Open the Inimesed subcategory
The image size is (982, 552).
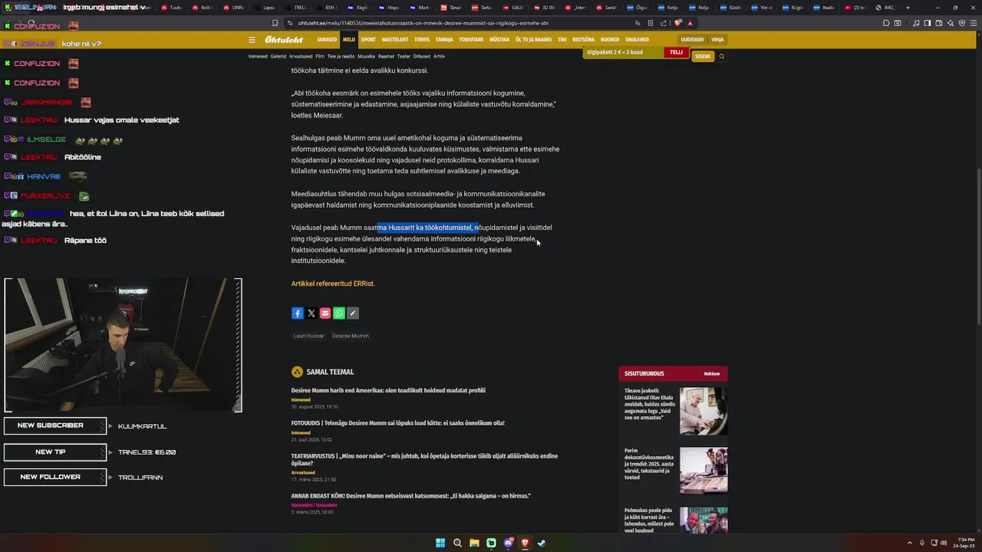point(258,57)
